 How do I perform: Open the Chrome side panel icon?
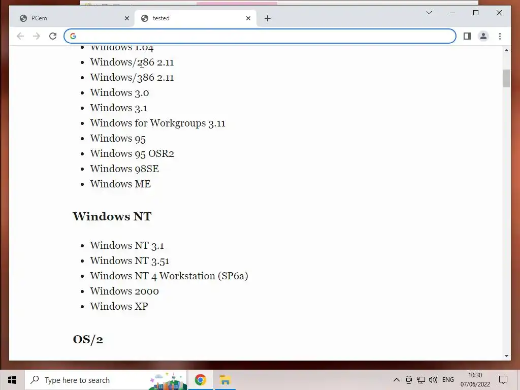467,36
